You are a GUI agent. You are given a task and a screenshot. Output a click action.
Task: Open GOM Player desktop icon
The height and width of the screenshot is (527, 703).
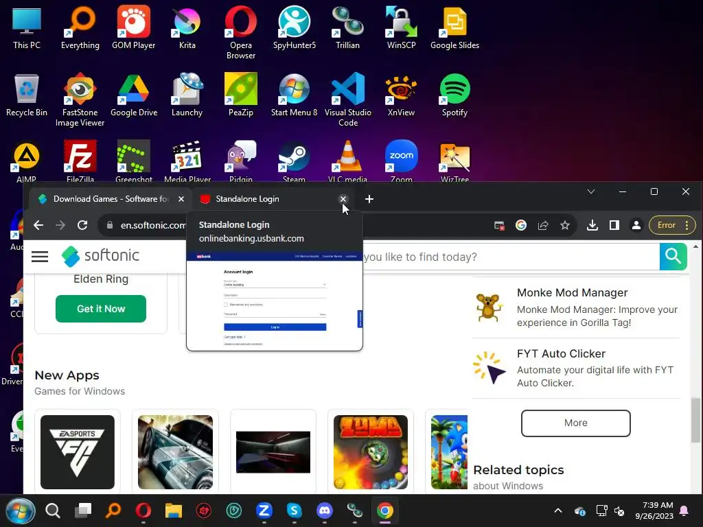(134, 27)
